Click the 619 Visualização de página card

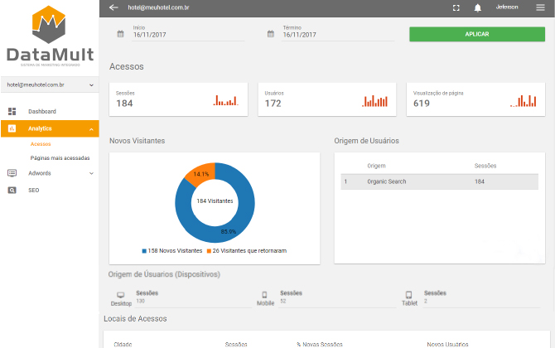475,99
